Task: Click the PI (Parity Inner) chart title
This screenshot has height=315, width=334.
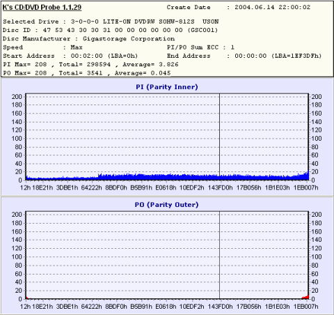Action: pyautogui.click(x=167, y=87)
